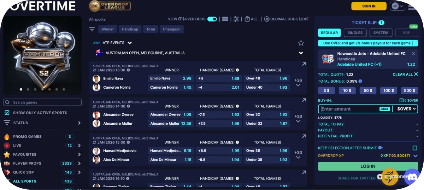Image resolution: width=424 pixels, height=190 pixels.
Task: Open the profile avatar dropdown
Action: 397,6
